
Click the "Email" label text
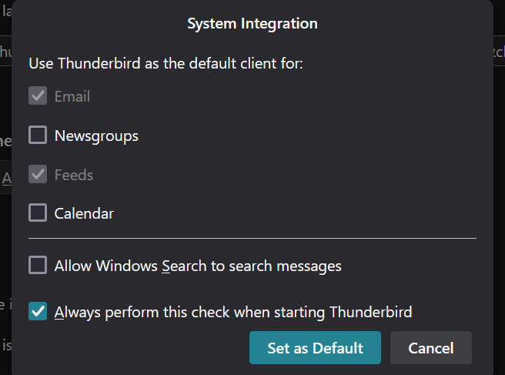[x=72, y=96]
